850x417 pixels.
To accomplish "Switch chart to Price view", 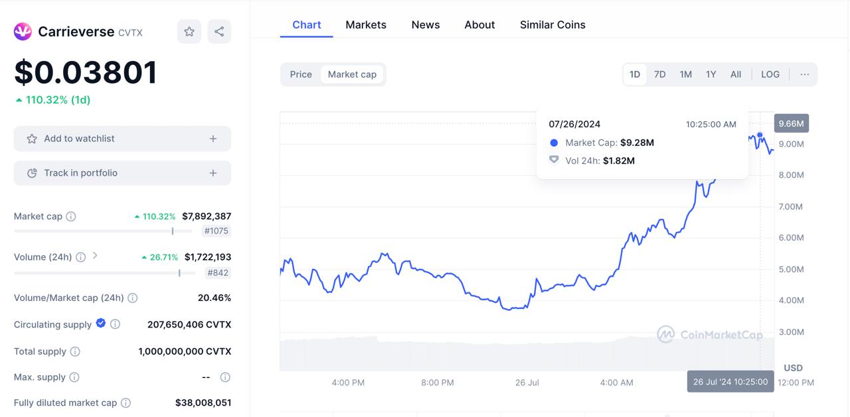I will (301, 74).
